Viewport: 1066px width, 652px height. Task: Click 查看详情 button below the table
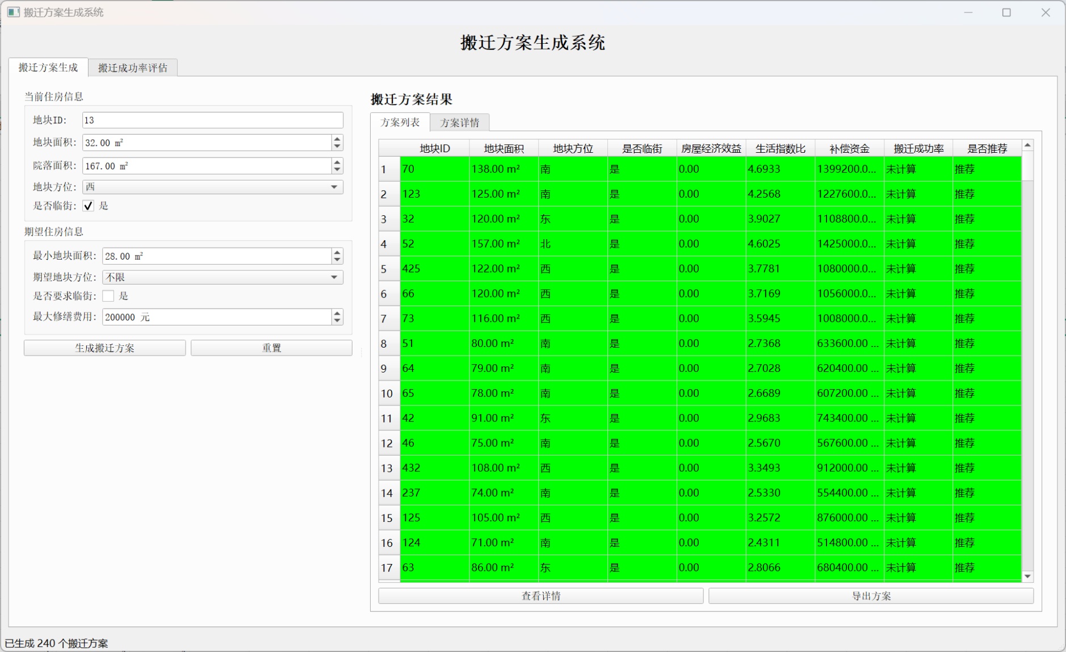pyautogui.click(x=540, y=596)
